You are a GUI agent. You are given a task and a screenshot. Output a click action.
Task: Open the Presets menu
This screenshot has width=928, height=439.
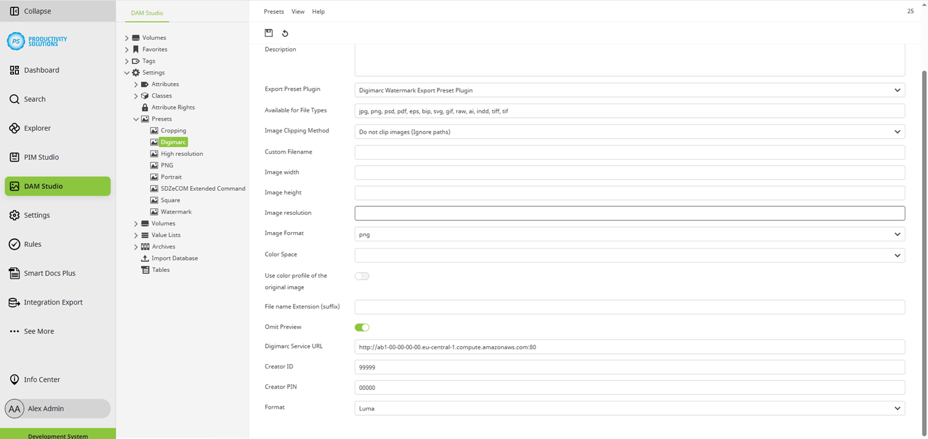click(274, 12)
